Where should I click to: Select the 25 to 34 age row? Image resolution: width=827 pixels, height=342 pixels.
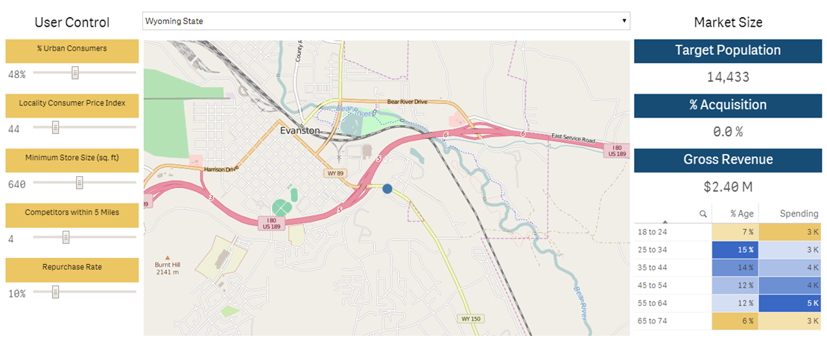pyautogui.click(x=653, y=248)
